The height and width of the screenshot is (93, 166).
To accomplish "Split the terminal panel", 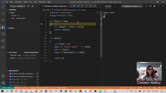I will tap(150, 6).
